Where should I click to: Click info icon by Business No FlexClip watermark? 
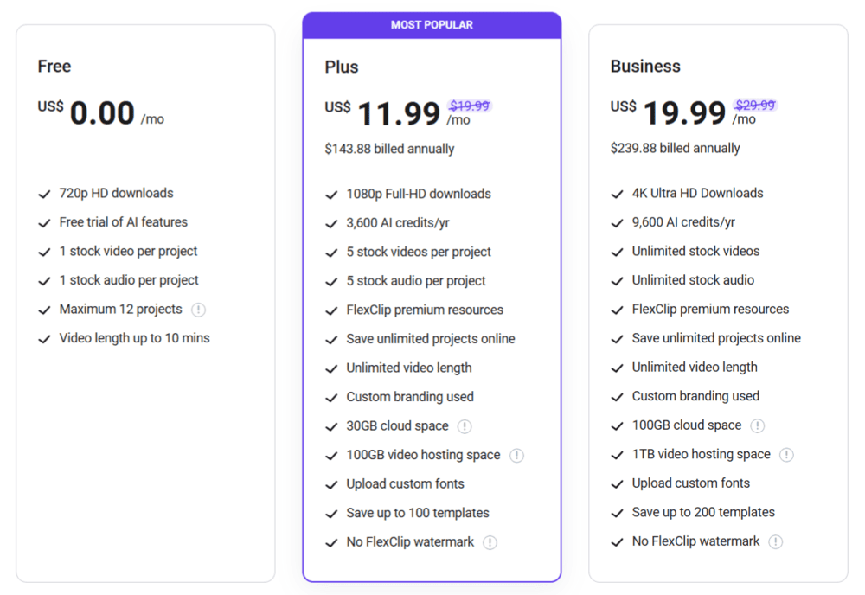(776, 541)
